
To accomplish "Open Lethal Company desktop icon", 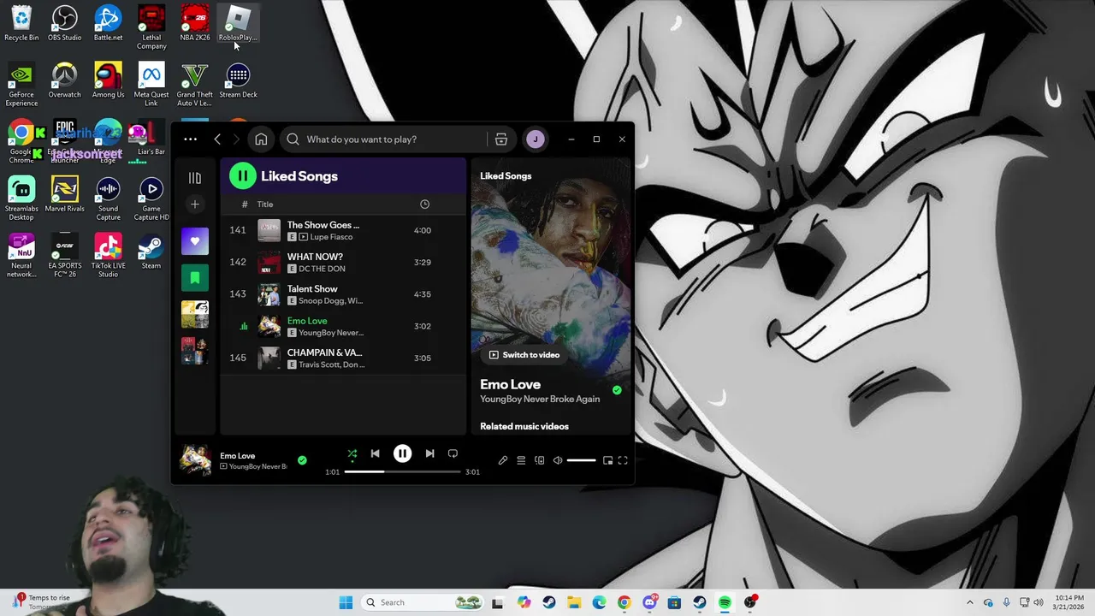I will 151,27.
